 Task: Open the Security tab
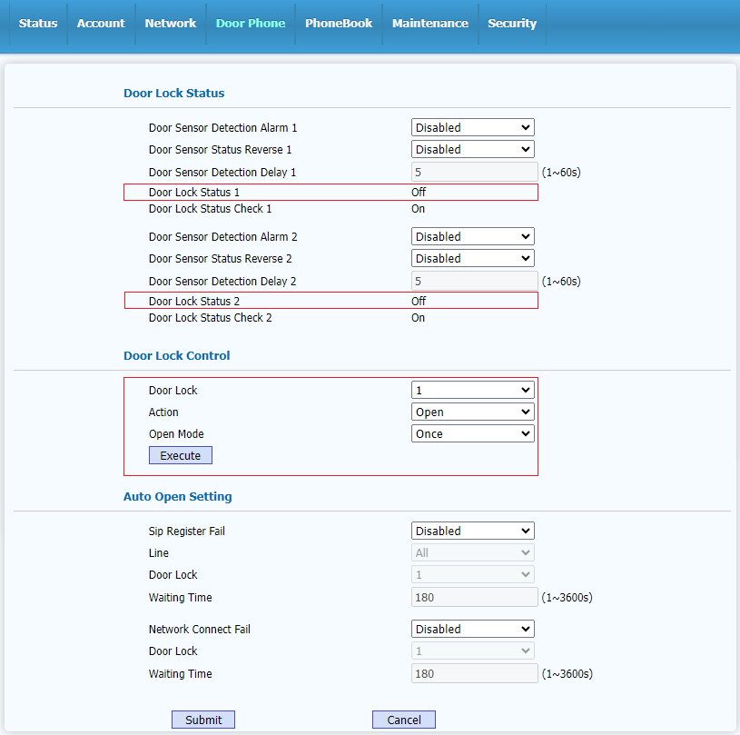[512, 24]
